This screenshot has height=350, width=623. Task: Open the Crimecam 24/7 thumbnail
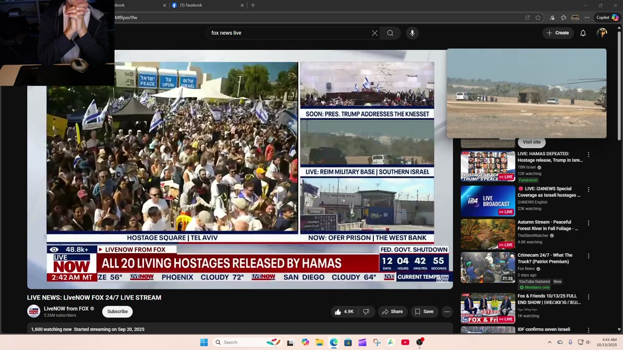coord(488,267)
